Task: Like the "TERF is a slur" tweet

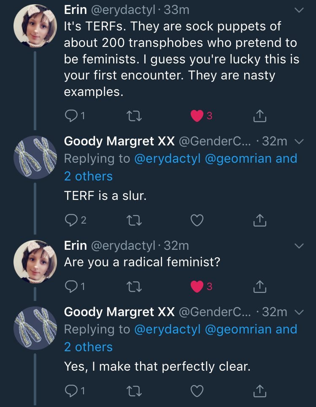Action: 197,220
